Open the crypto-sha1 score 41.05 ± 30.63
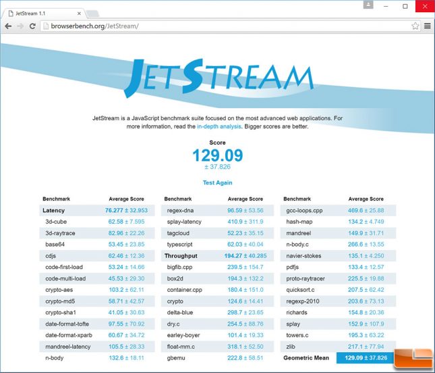The height and width of the screenshot is (373, 435). [x=126, y=312]
